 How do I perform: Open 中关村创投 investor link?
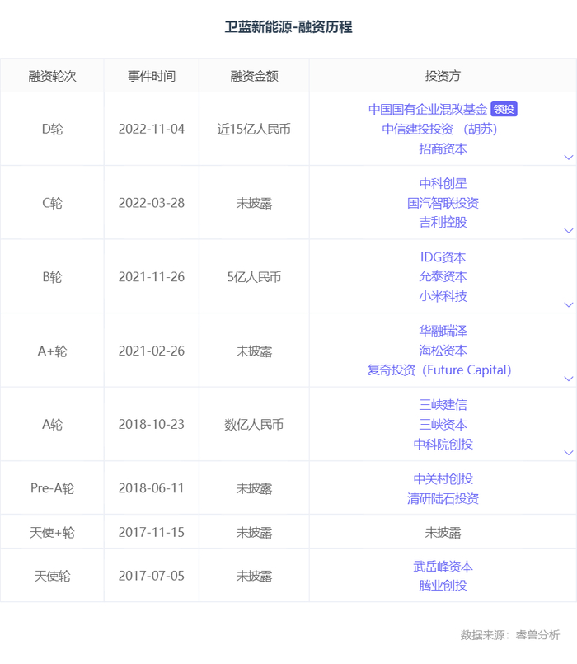(x=443, y=478)
